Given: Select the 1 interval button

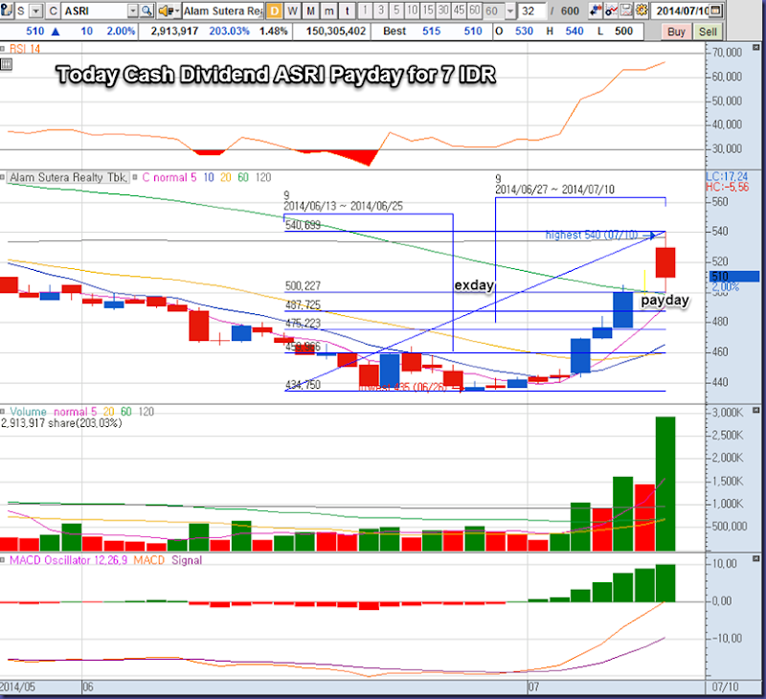Looking at the screenshot, I should 365,11.
